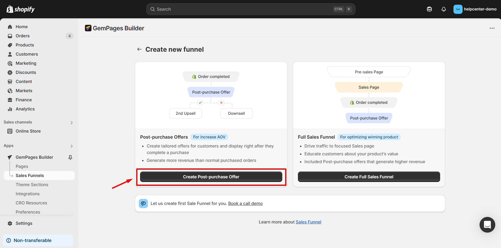Open the three-dot more actions menu
This screenshot has height=248, width=501.
coord(492,28)
